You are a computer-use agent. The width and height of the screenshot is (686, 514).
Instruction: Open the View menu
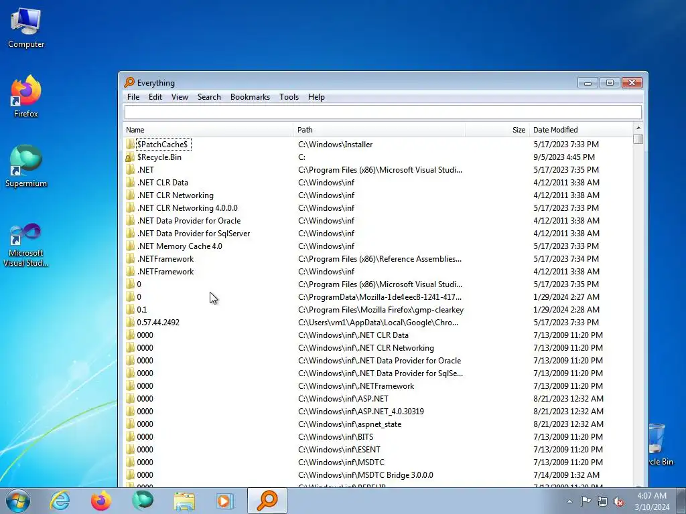[x=180, y=97]
